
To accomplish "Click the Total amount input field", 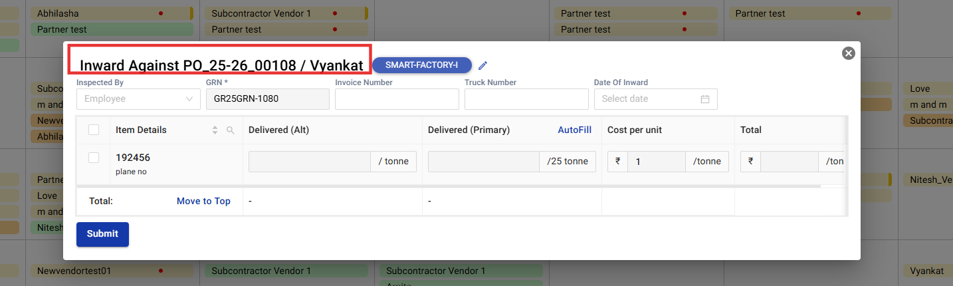I will [789, 162].
